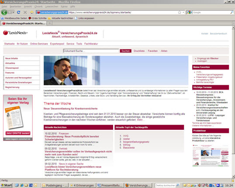
Task: Open the Datei menu
Action: pos(4,7)
